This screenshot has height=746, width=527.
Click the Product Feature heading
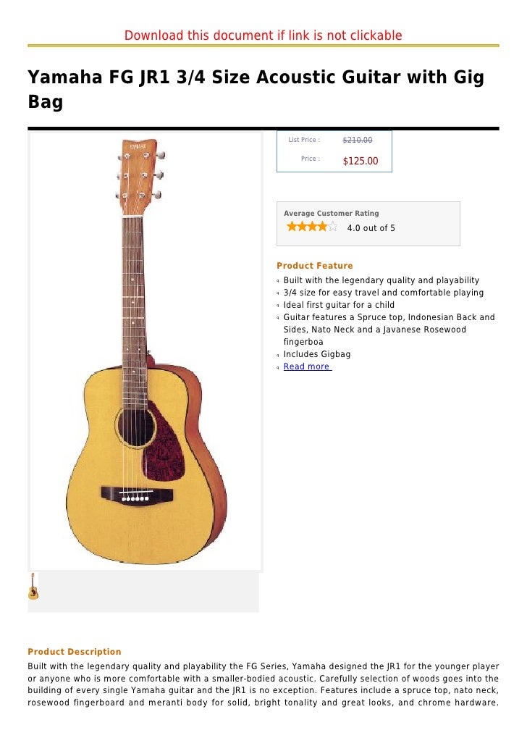314,266
